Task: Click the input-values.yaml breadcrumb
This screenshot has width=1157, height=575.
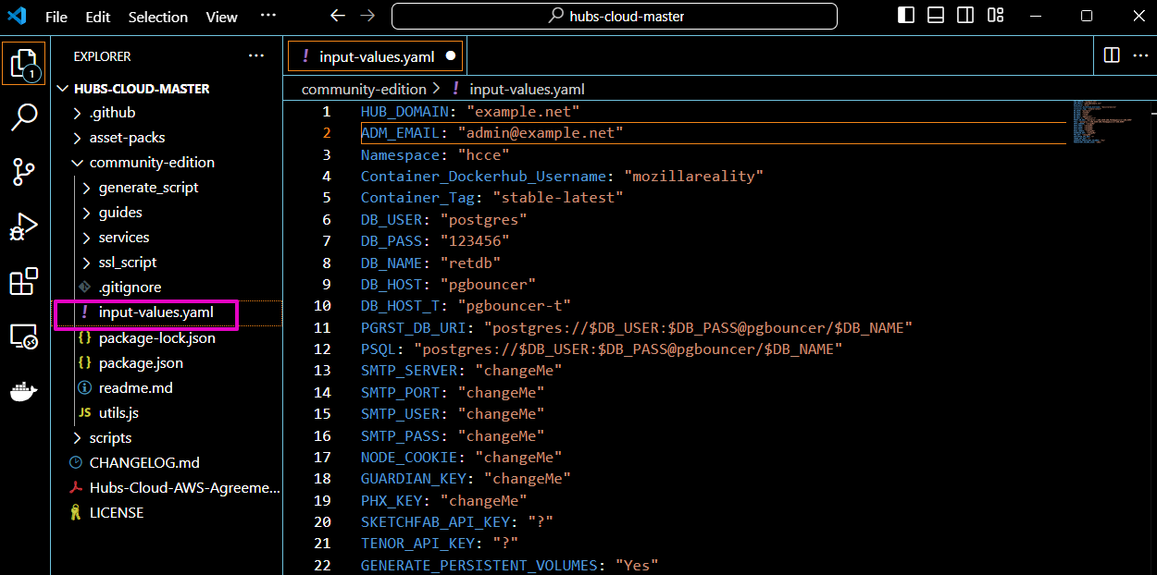Action: point(527,90)
